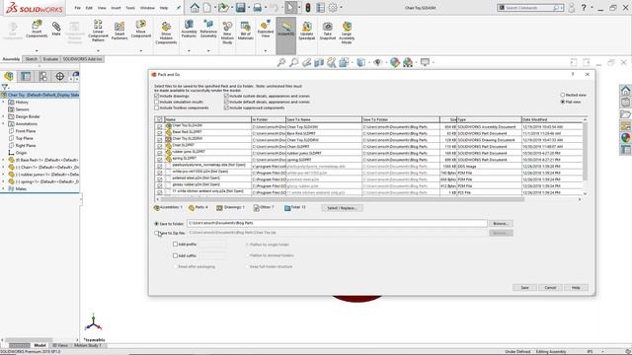Enable Include simulation results checkbox

[156, 103]
